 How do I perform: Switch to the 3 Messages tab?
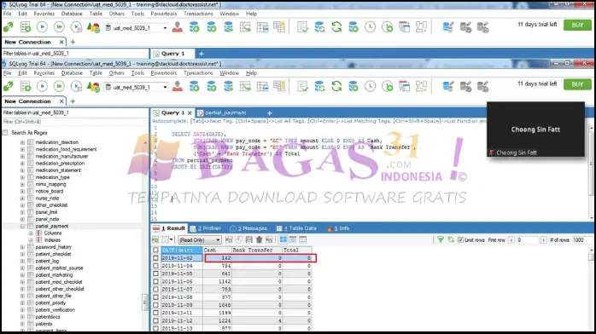pyautogui.click(x=248, y=228)
